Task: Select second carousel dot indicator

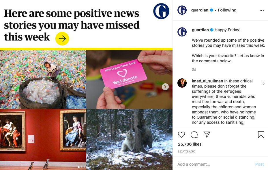Action: click(82, 167)
